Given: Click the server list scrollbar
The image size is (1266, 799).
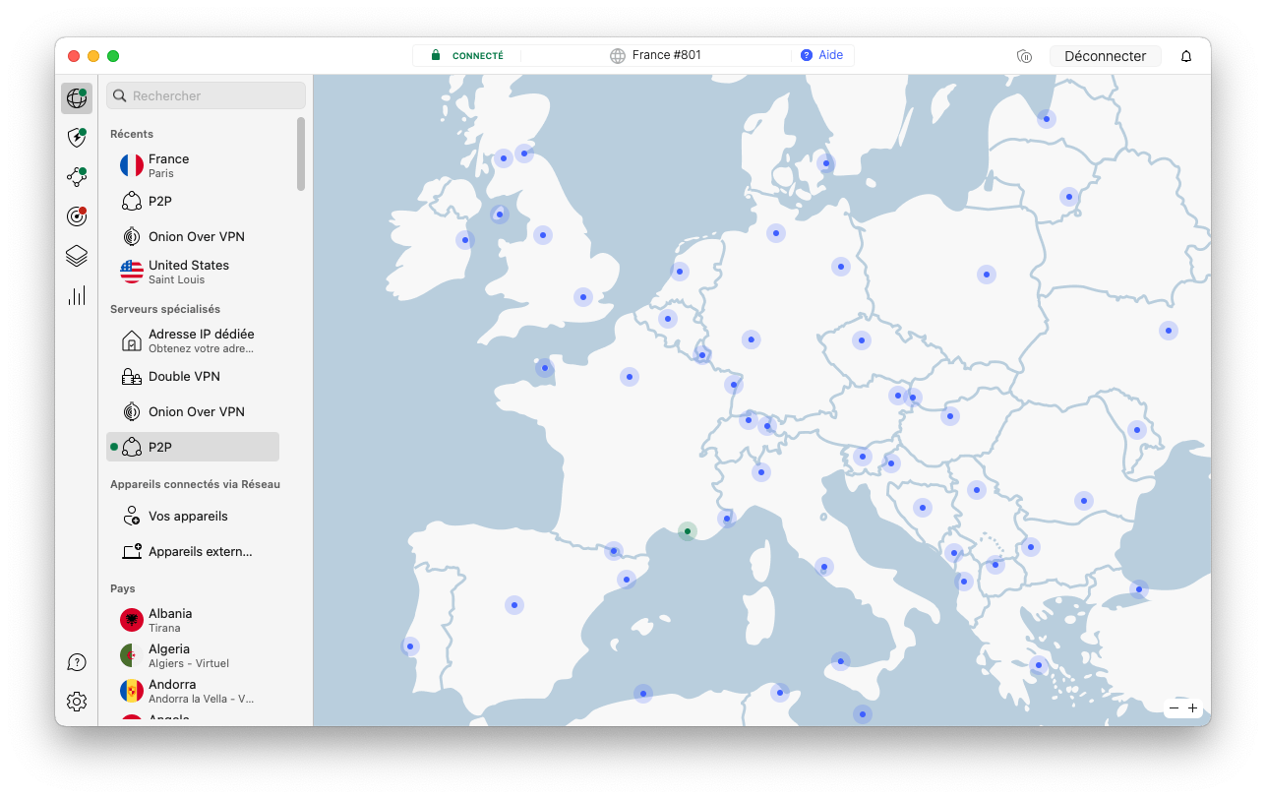Looking at the screenshot, I should [x=301, y=154].
